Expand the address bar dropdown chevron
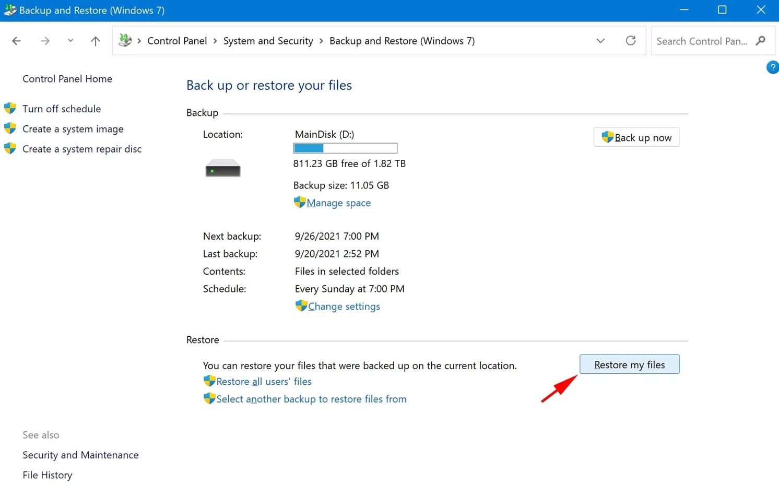This screenshot has width=779, height=496. [x=600, y=41]
